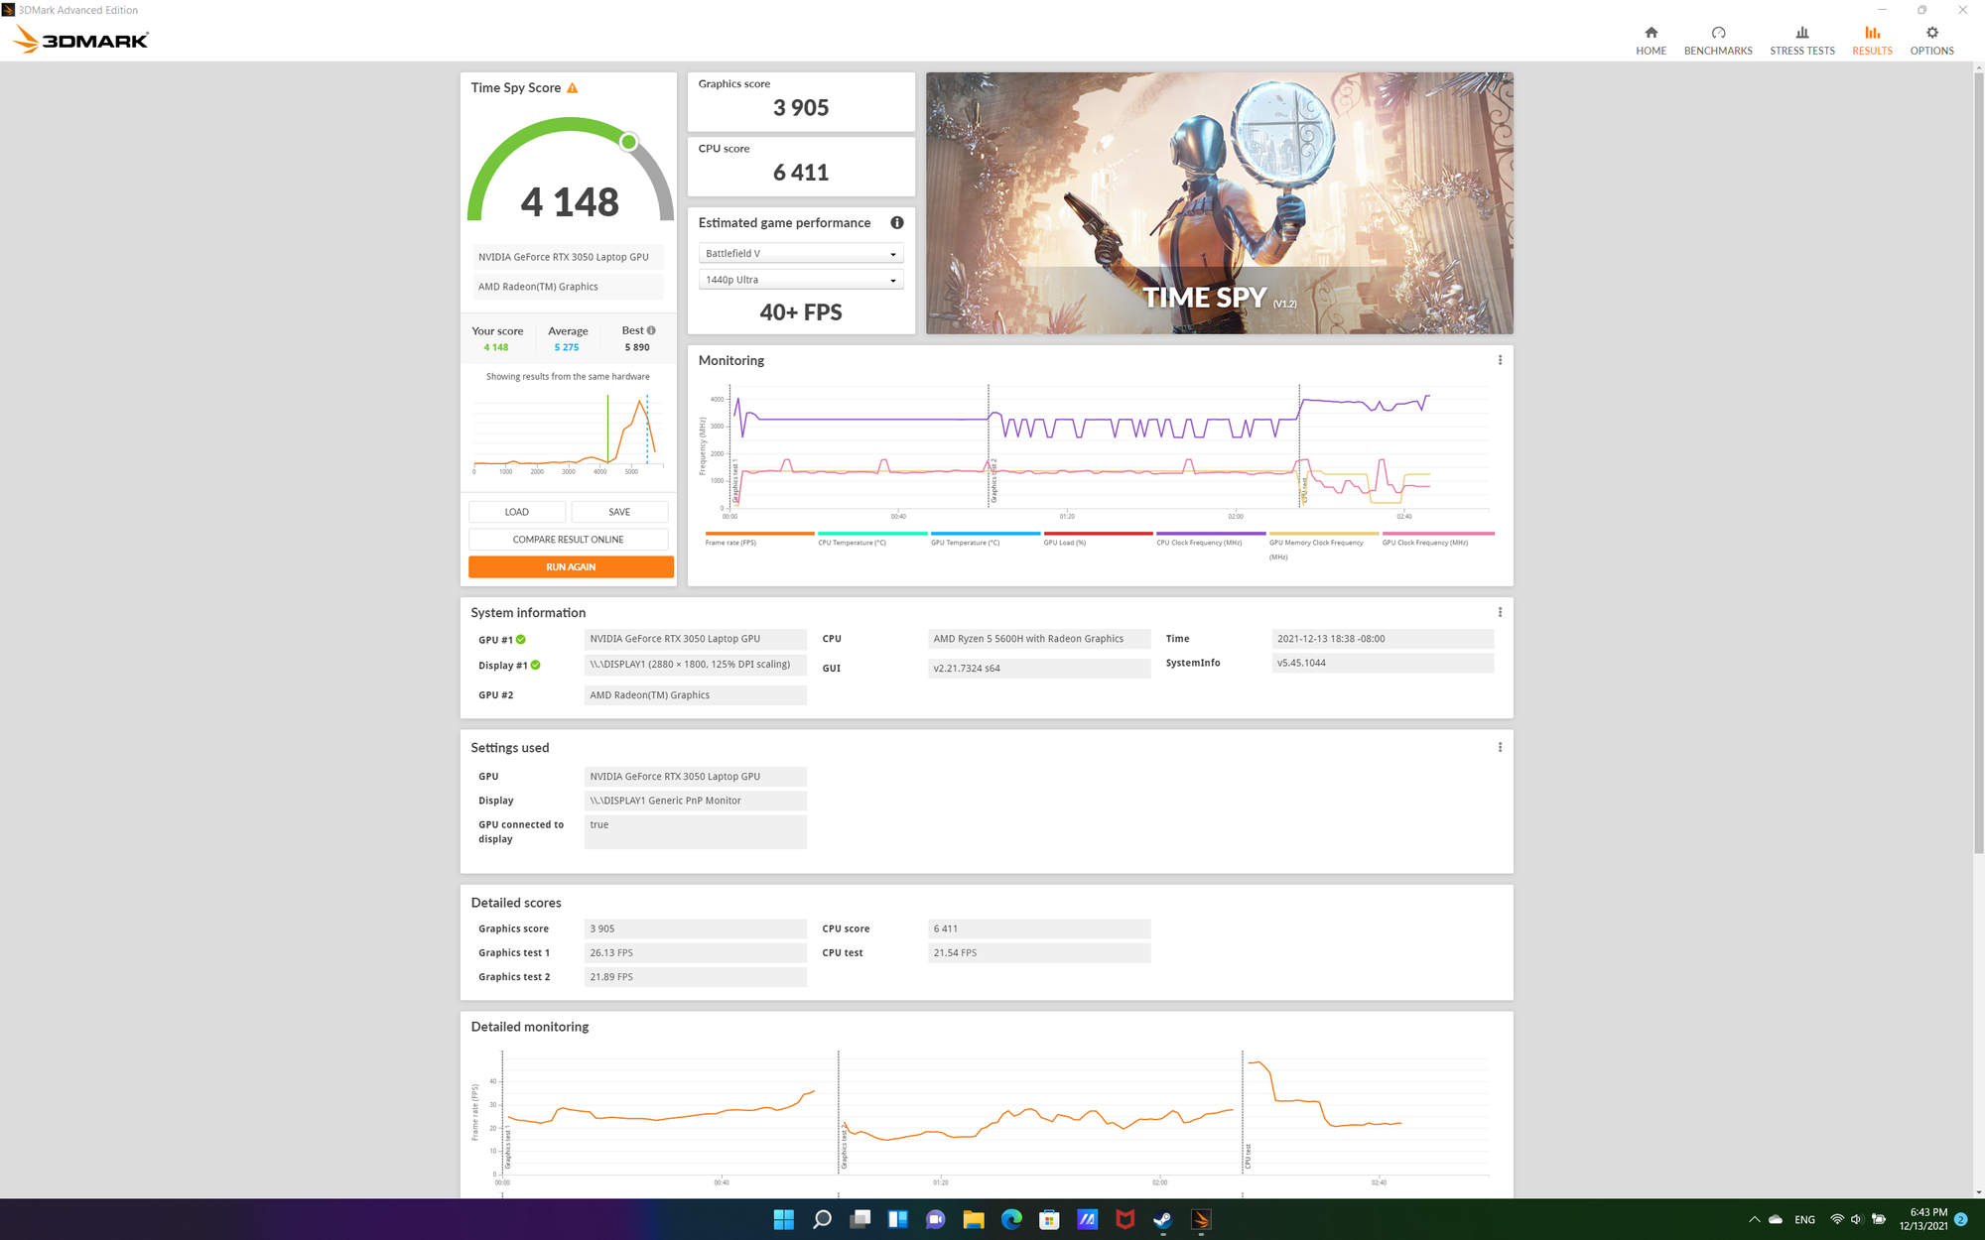
Task: Click the info icon next to Best score
Action: (651, 330)
